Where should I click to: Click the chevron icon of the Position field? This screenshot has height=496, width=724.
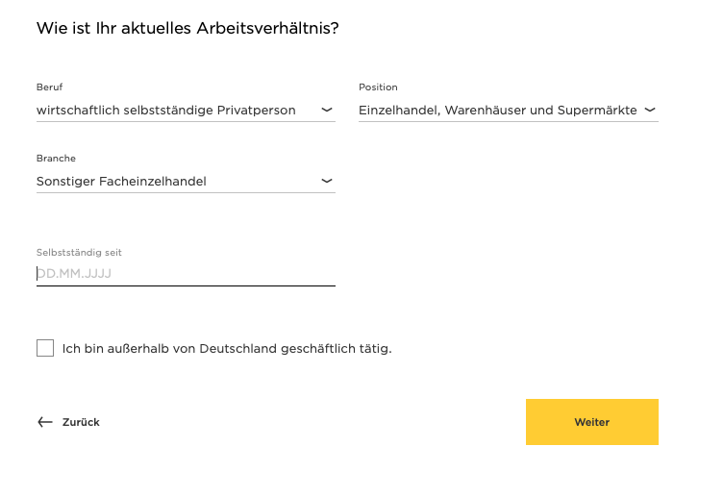coord(650,110)
